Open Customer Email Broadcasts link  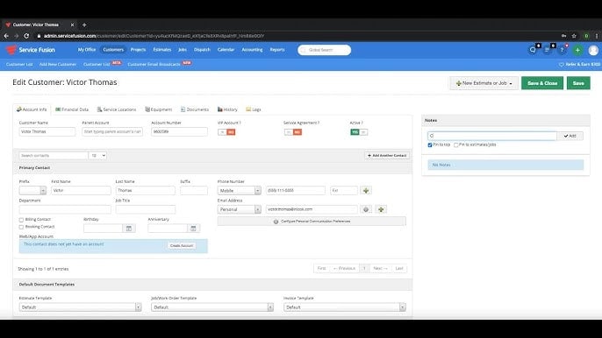[154, 65]
